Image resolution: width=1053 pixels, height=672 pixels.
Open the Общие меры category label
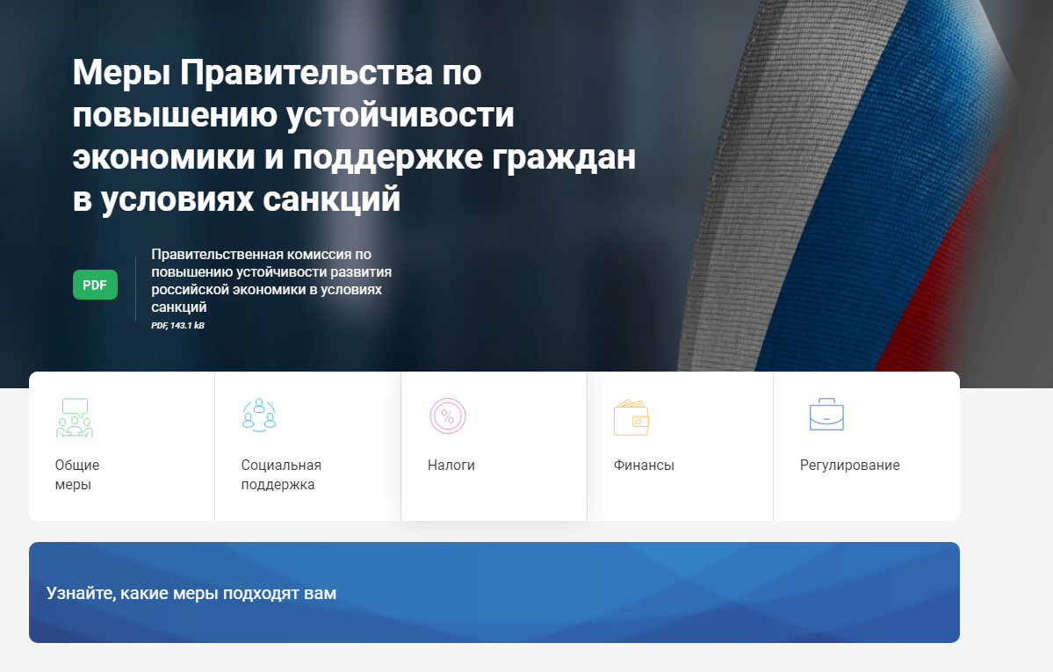tap(77, 474)
